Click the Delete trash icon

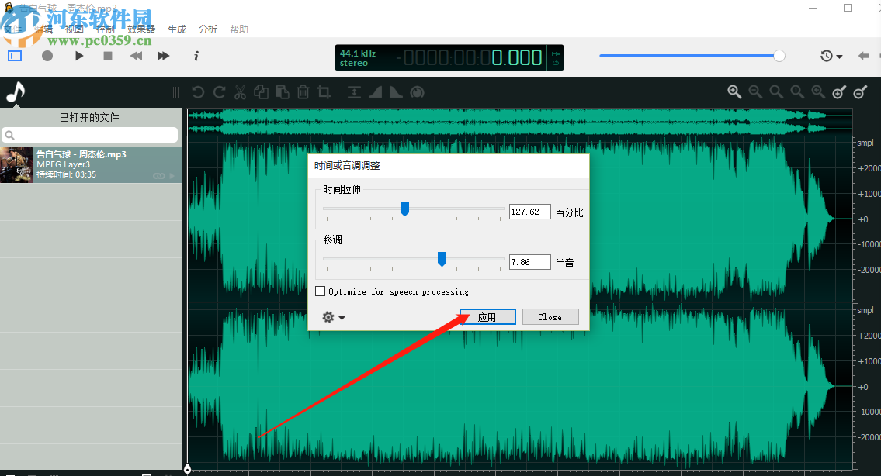click(303, 92)
